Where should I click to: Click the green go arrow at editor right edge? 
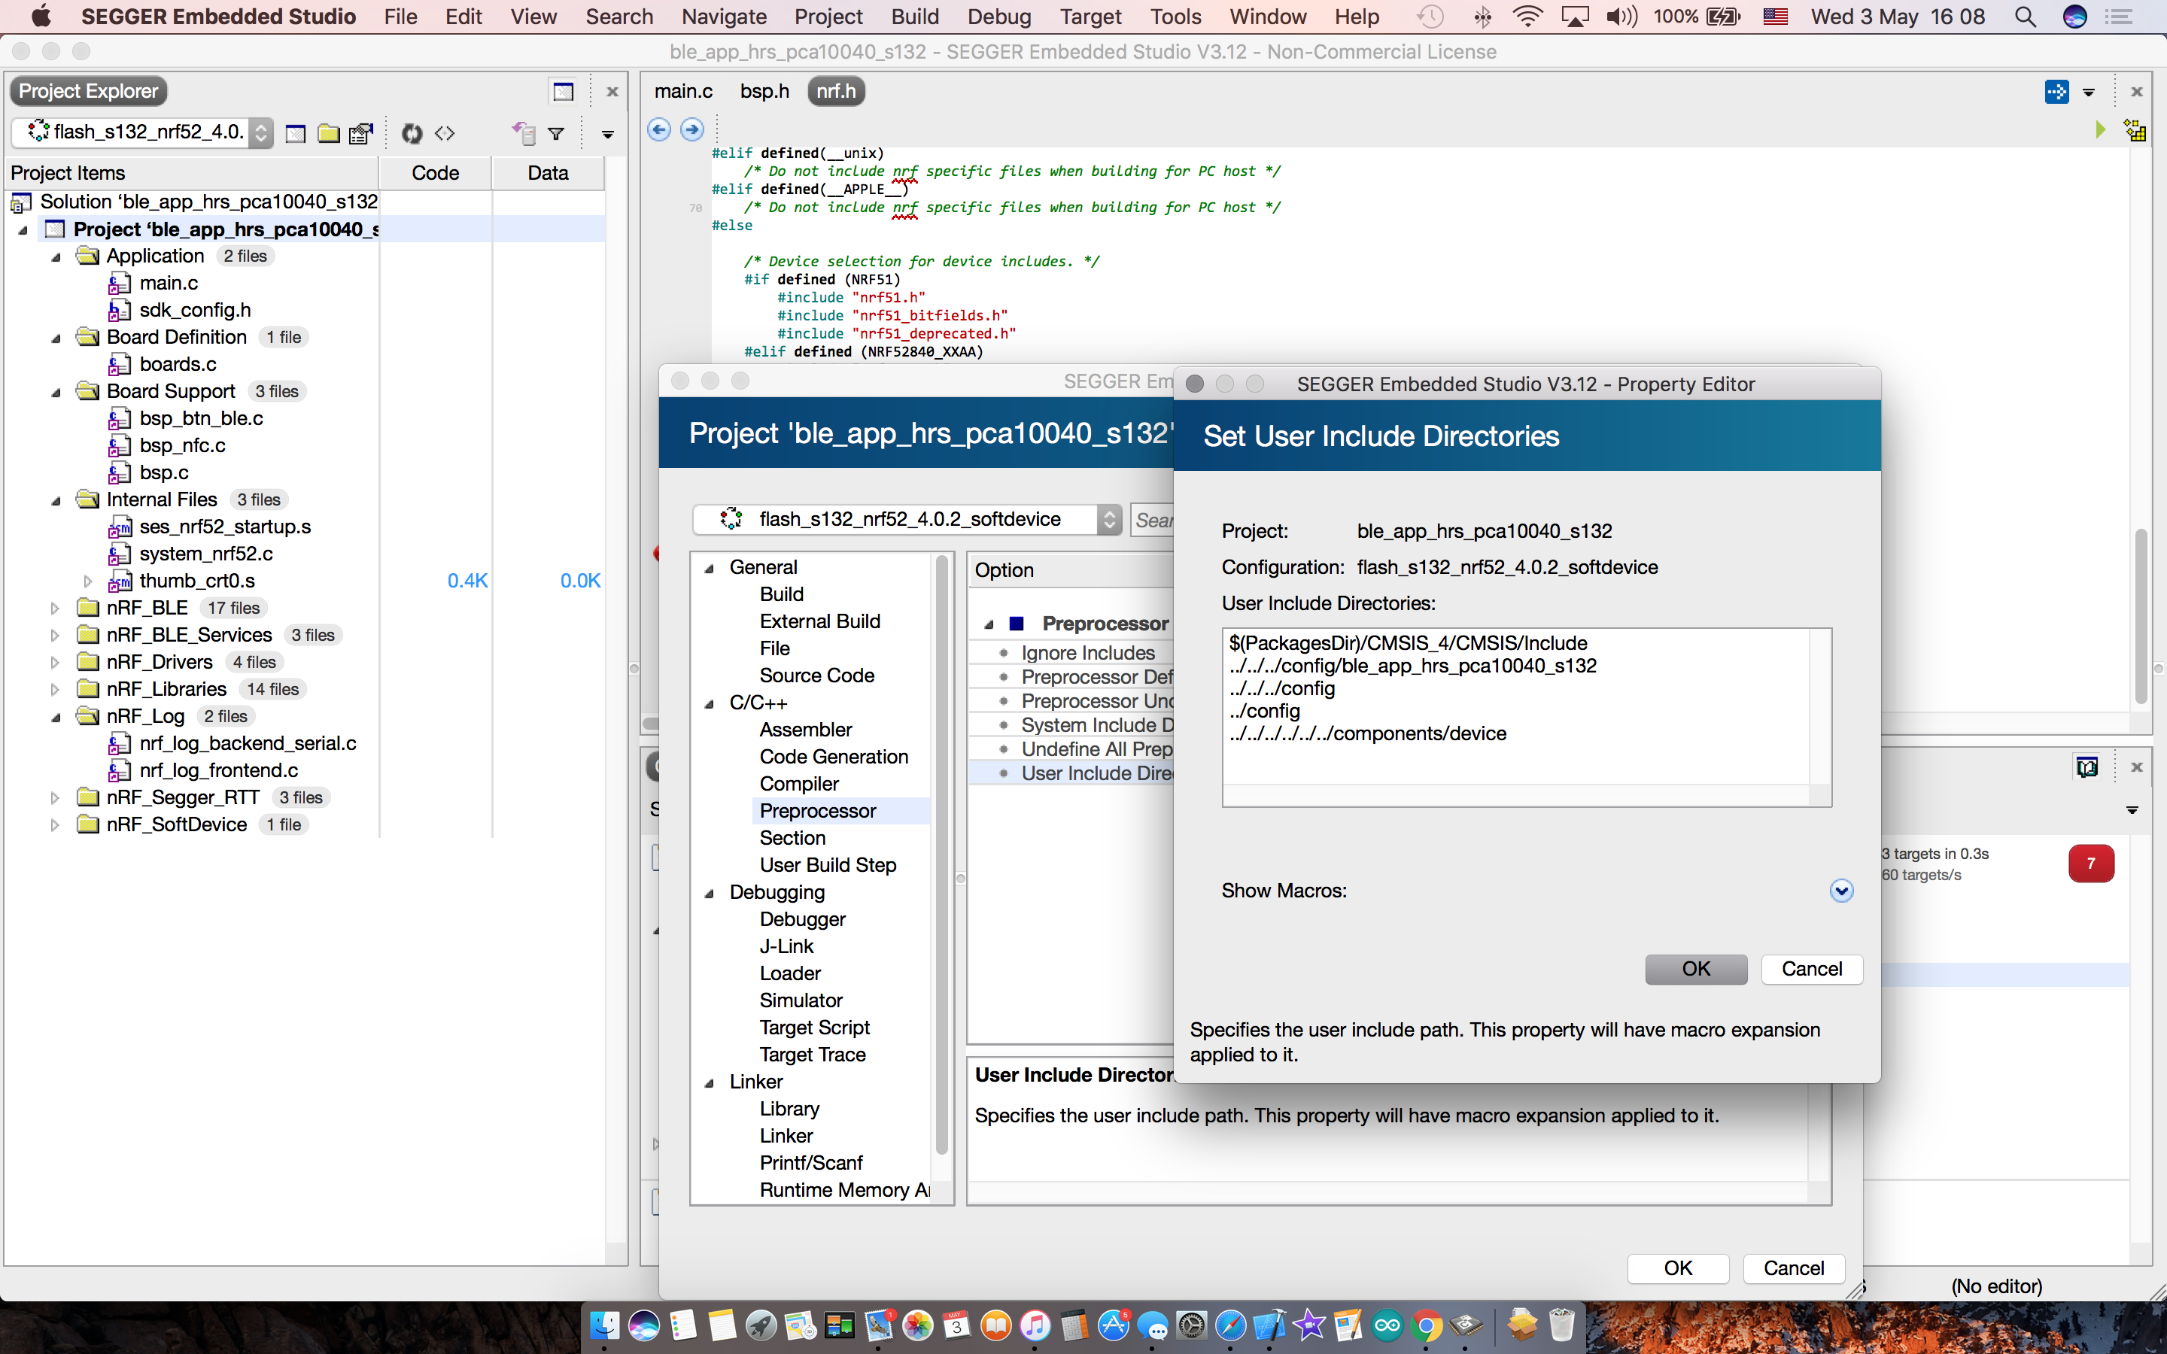coord(2100,130)
